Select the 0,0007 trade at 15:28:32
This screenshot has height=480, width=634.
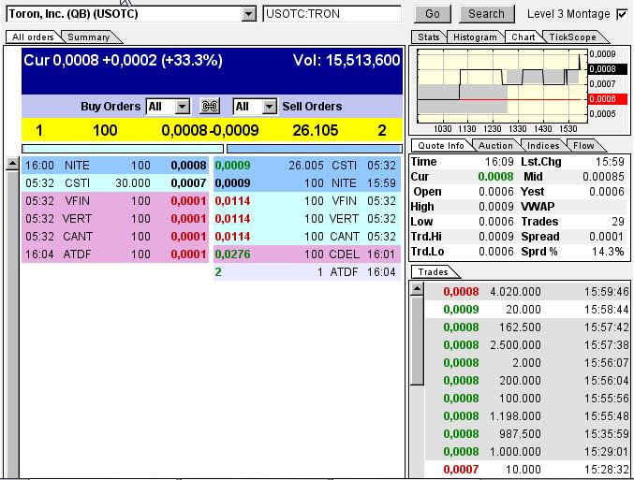click(x=527, y=470)
